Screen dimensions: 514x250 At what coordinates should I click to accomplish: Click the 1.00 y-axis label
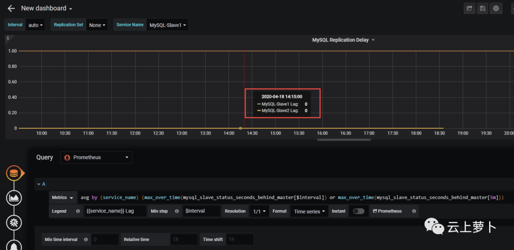12,51
